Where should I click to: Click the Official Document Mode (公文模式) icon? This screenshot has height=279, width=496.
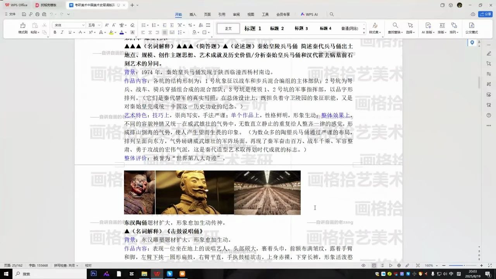pyautogui.click(x=472, y=26)
